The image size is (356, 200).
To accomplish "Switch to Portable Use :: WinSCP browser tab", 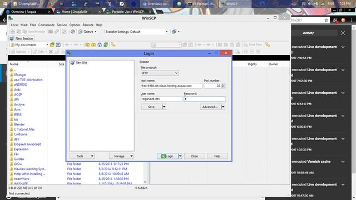I will coord(128,12).
